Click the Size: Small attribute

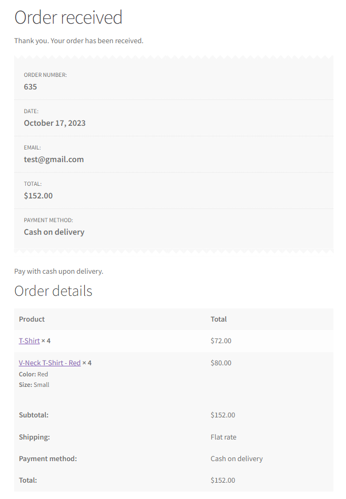point(34,385)
